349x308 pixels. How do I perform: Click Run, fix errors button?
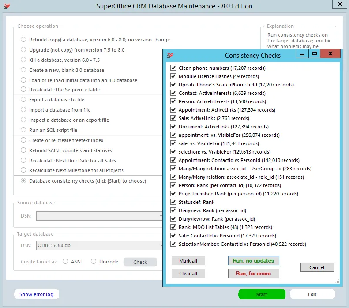[253, 274]
